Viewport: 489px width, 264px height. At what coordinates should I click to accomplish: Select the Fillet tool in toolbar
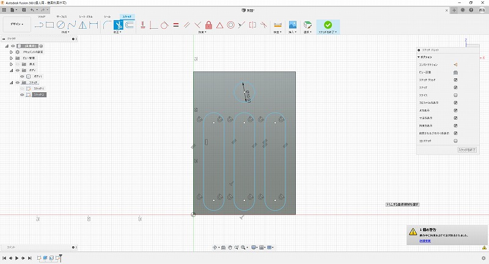click(108, 25)
